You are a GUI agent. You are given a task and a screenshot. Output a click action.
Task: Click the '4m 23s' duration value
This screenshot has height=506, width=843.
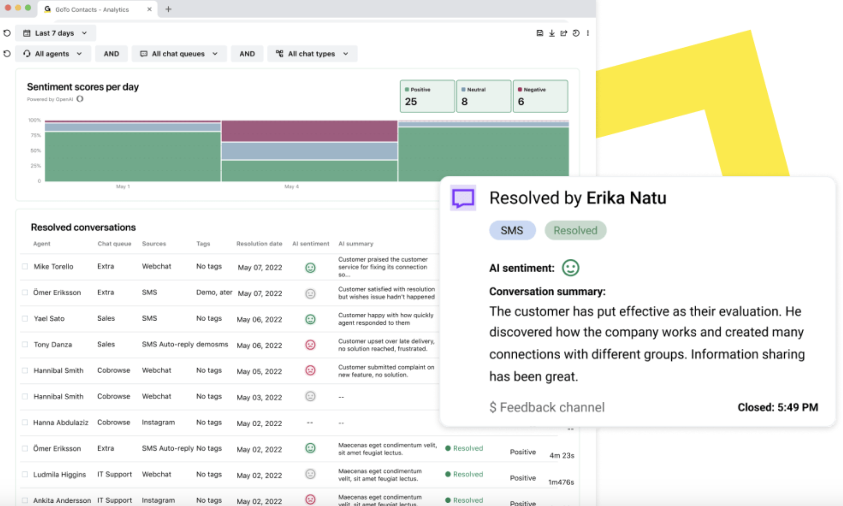click(562, 455)
